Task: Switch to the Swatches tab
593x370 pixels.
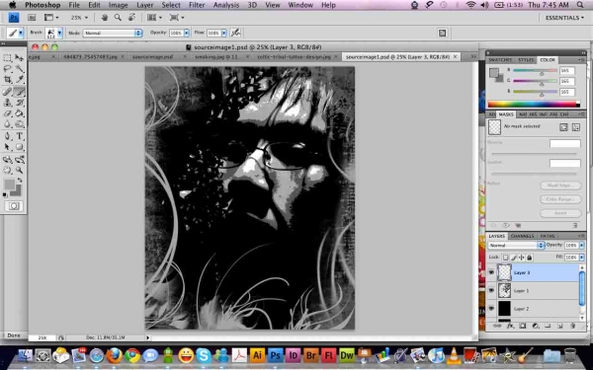Action: (500, 60)
